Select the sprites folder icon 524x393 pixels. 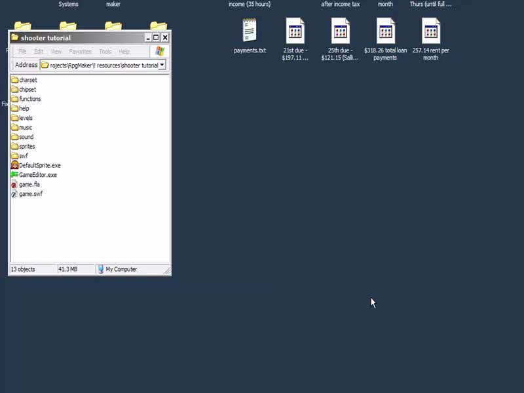(x=14, y=147)
